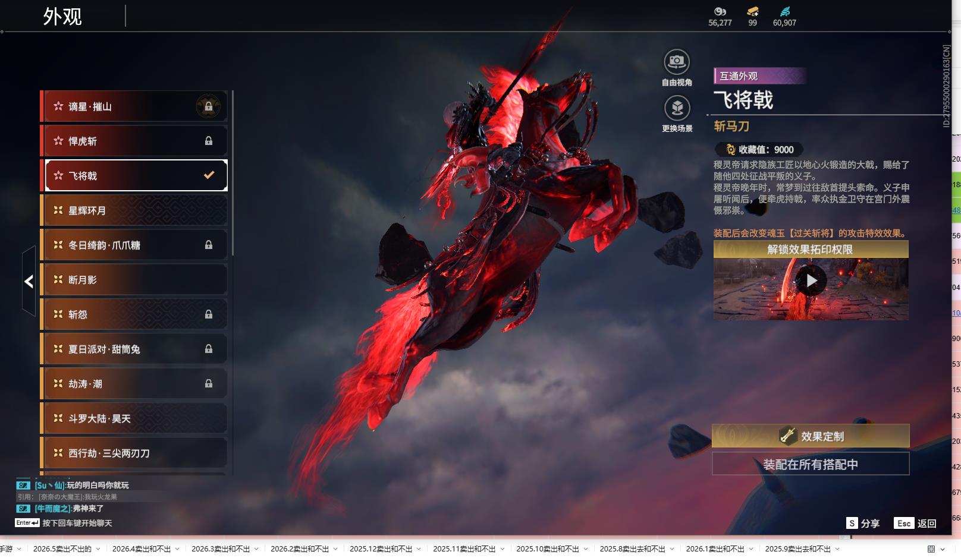The height and width of the screenshot is (558, 961).
Task: Switch to the 2026.2卖出和不出 sheet tab
Action: (x=300, y=549)
